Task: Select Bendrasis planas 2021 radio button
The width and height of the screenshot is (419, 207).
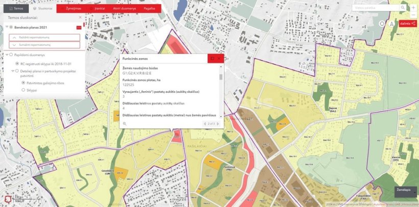Action: tap(11, 27)
